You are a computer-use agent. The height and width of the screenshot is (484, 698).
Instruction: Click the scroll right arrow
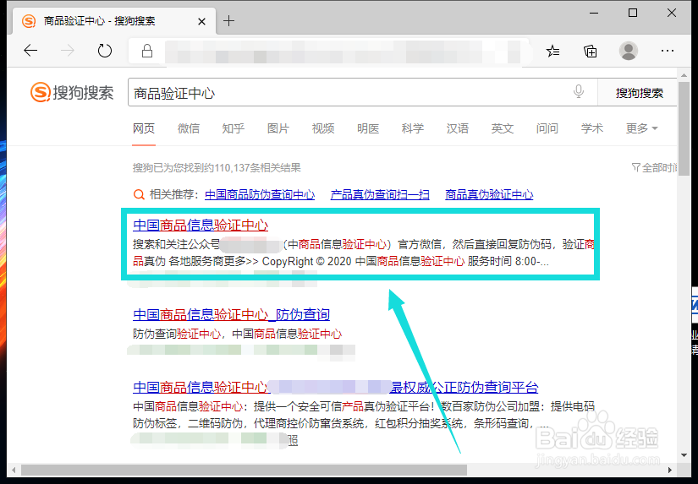[670, 470]
